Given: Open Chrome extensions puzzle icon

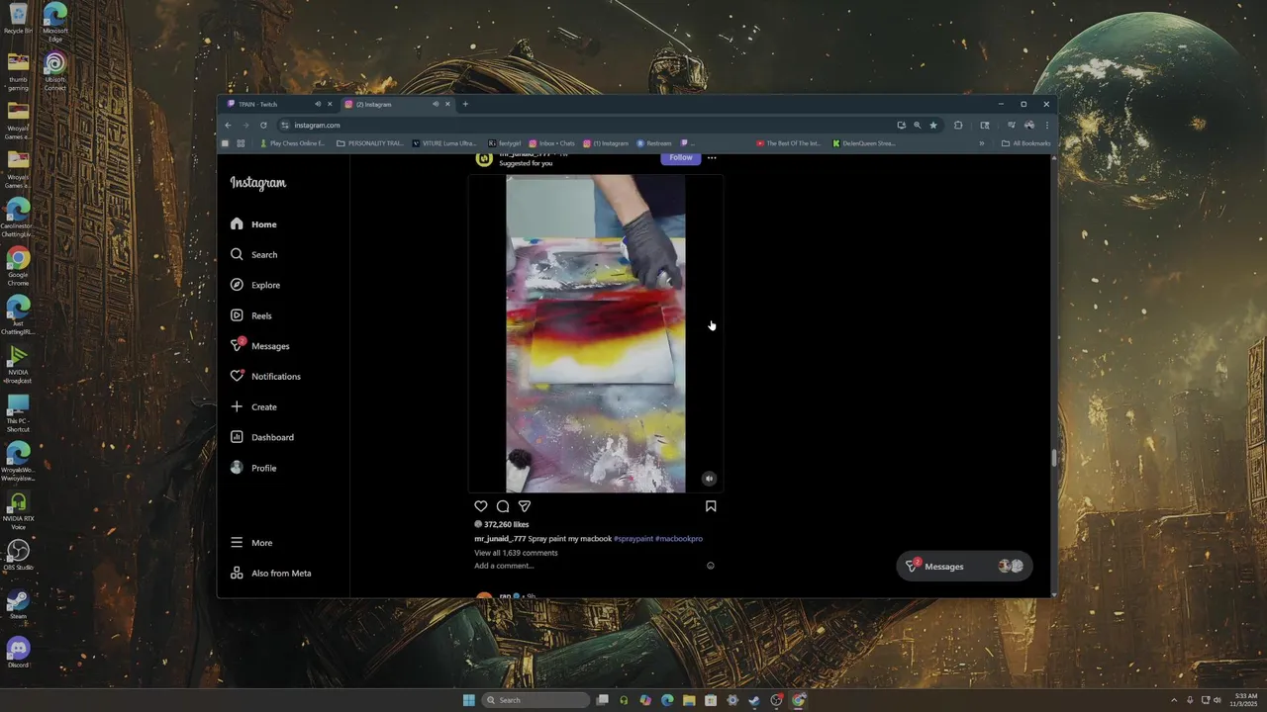Looking at the screenshot, I should pyautogui.click(x=958, y=126).
